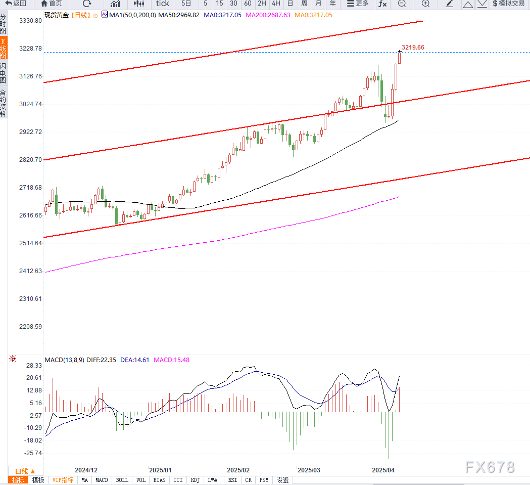Zoom out the chart with minus magnifier
This screenshot has height=485, width=530.
402,4
